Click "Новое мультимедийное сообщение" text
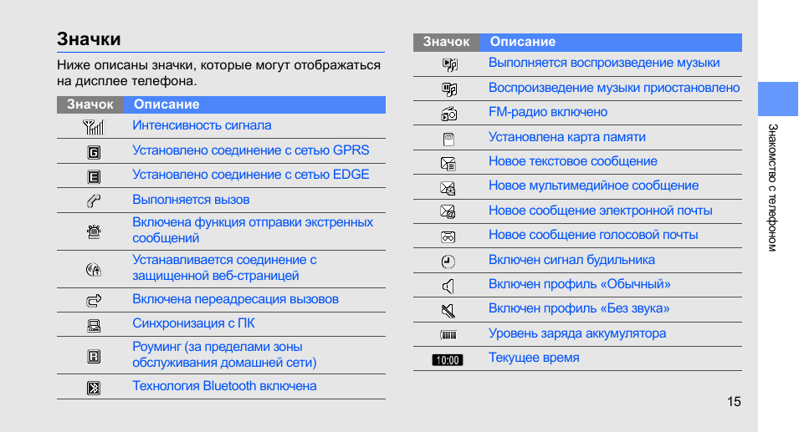 (594, 186)
